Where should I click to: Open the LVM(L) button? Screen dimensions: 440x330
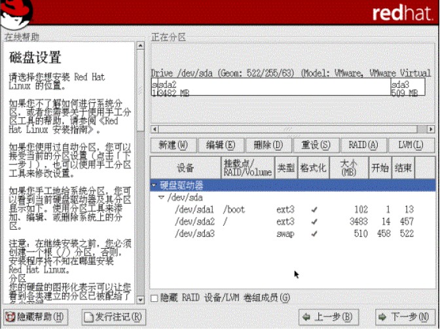(x=411, y=145)
